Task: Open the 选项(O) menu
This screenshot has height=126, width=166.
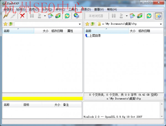Action: 34,9
